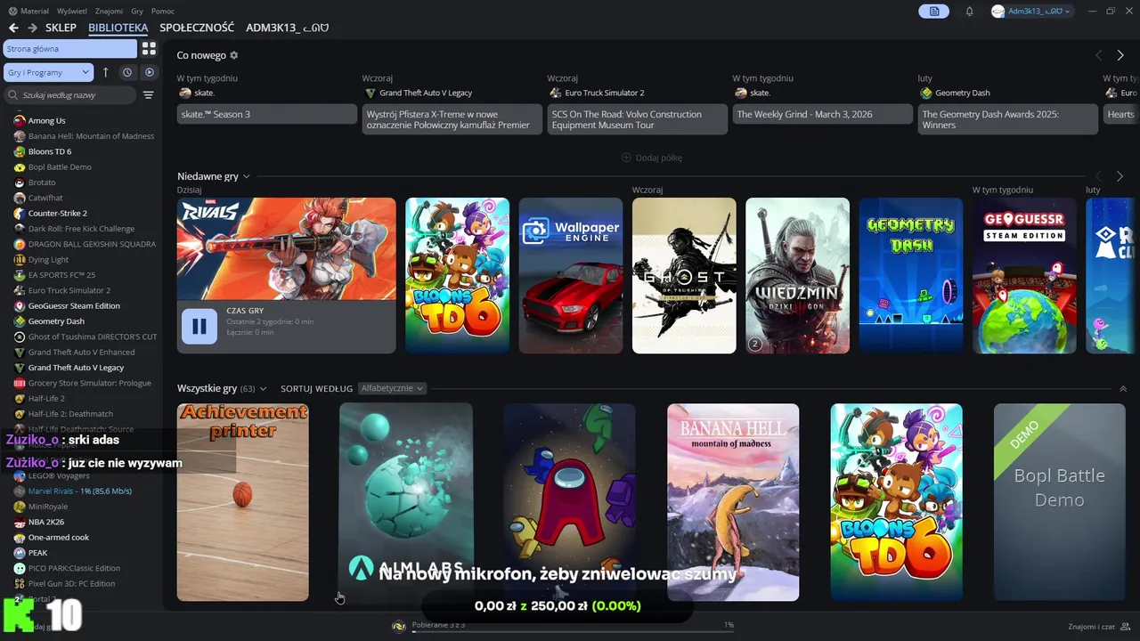Toggle the ready-to-play filter icon

(x=150, y=72)
